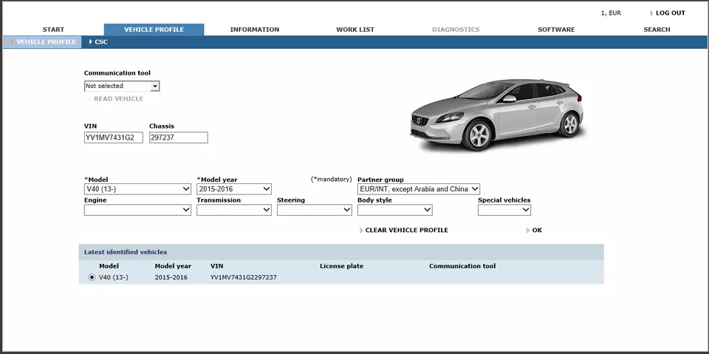Select the V40 (13-) vehicle radio button
Viewport: 709px width, 354px height.
click(92, 277)
